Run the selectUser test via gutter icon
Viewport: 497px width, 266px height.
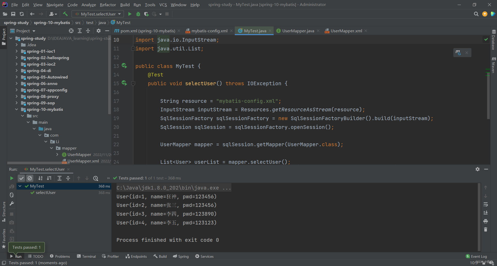click(125, 83)
